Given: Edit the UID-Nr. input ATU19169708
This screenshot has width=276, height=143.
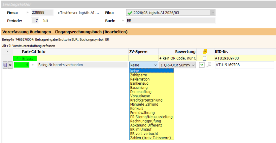Looking at the screenshot, I should pyautogui.click(x=244, y=65).
